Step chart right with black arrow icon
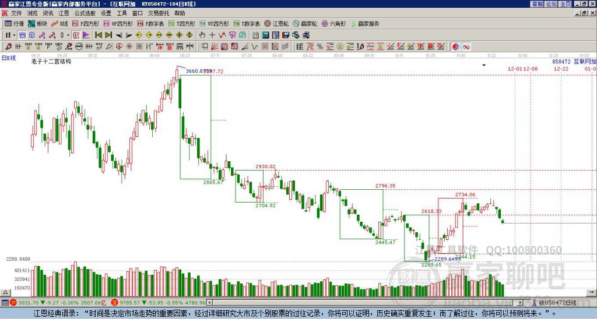The height and width of the screenshot is (319, 597). (129, 36)
